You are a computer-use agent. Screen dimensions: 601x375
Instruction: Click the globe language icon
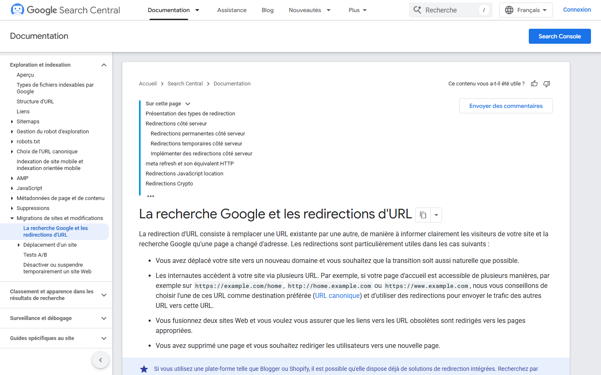coord(509,10)
